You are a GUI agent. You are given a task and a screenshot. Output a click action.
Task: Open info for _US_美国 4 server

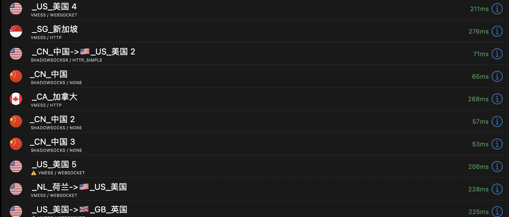click(x=497, y=9)
